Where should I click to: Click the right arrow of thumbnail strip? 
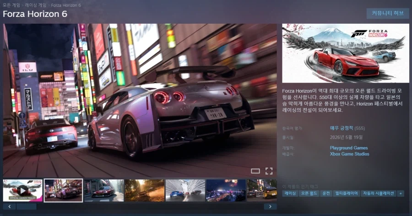[x=271, y=206]
